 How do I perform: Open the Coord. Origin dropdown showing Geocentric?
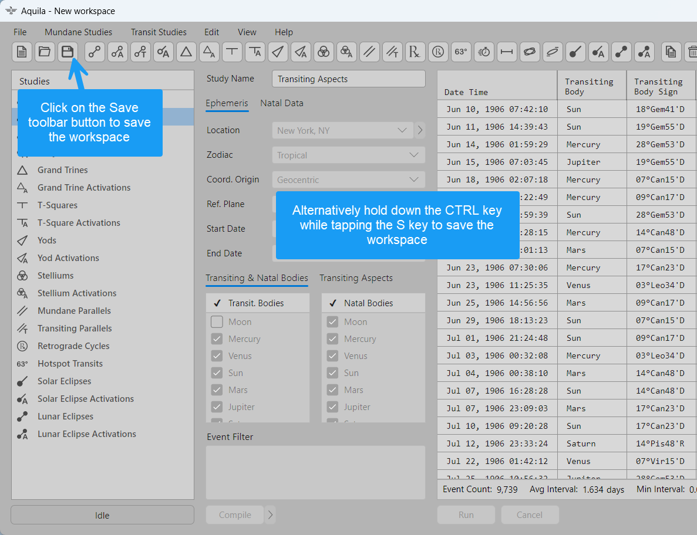pos(349,180)
